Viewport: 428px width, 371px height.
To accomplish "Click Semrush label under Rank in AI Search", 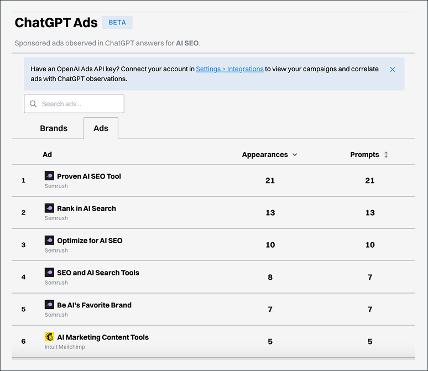I will click(x=56, y=218).
